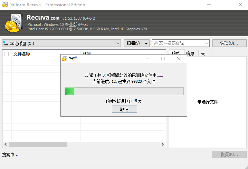Click the 搜索中... status text
Viewport: 248px width, 169px height.
10,155
